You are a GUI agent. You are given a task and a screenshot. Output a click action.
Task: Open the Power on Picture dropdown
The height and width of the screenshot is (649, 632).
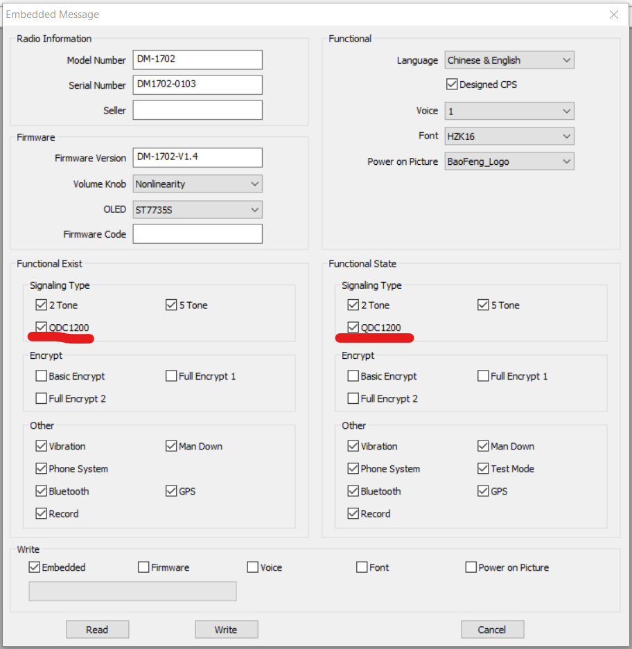(509, 161)
